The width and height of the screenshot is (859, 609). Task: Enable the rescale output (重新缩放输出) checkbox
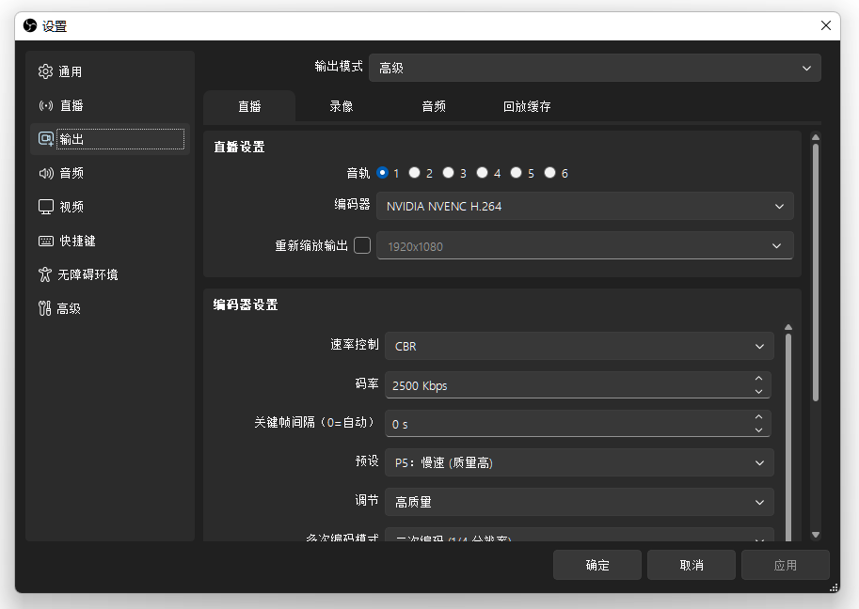tap(362, 245)
